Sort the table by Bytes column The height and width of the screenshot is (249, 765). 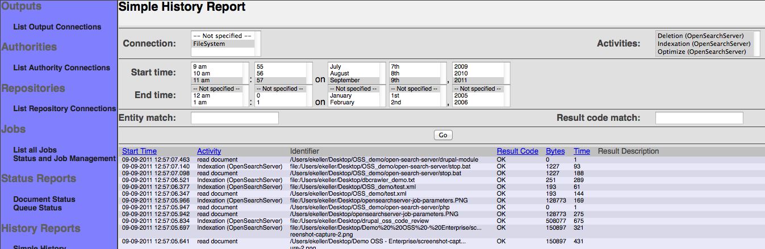coord(555,151)
